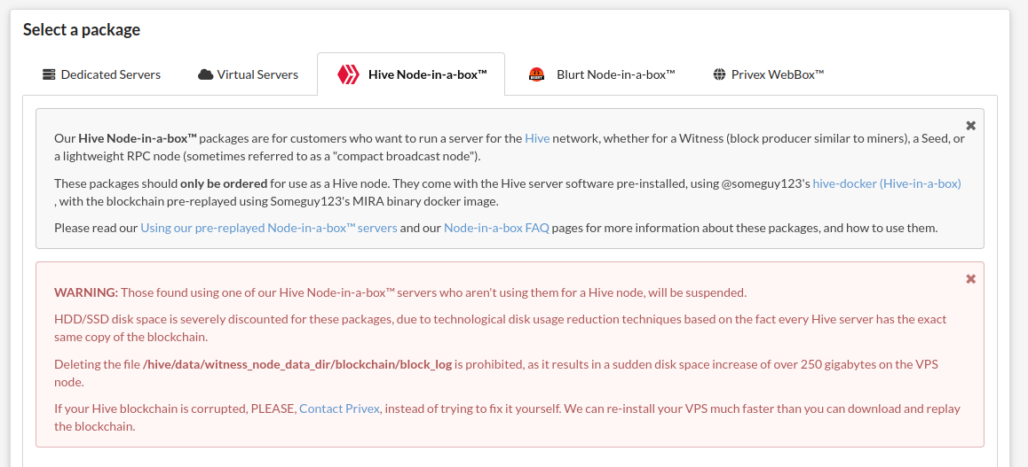Click the Privex WebBox globe icon
The height and width of the screenshot is (467, 1028).
[x=719, y=74]
